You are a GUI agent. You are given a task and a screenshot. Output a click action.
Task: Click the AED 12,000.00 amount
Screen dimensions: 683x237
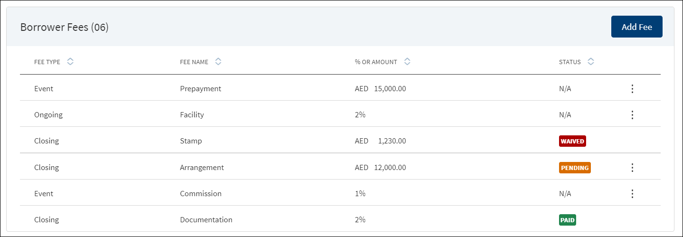[x=380, y=168]
